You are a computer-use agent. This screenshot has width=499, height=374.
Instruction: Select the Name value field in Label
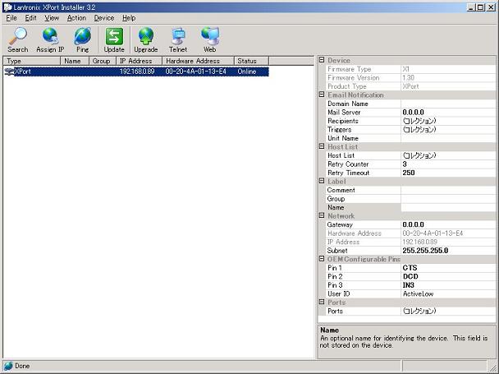coord(448,207)
